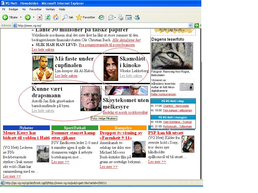Screen dimensions: 258x193
Task: Open the PSP kan bli utsatt headline
Action: coord(166,133)
